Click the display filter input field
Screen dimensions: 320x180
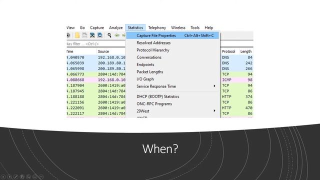pyautogui.click(x=96, y=44)
